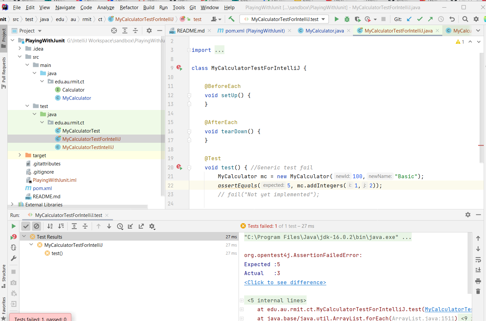This screenshot has width=486, height=321.
Task: Click the gutter run icon beside line 9
Action: (x=179, y=68)
